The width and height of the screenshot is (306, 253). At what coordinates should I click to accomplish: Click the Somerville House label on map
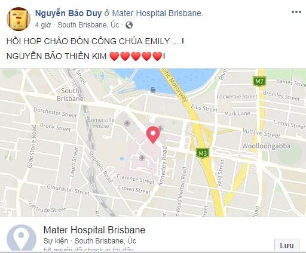[x=101, y=123]
